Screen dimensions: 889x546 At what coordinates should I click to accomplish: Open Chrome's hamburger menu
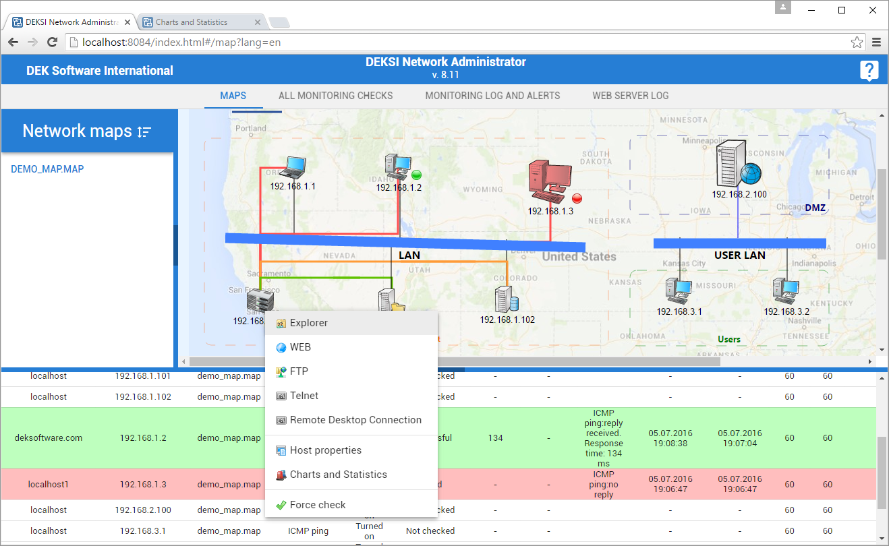click(876, 42)
